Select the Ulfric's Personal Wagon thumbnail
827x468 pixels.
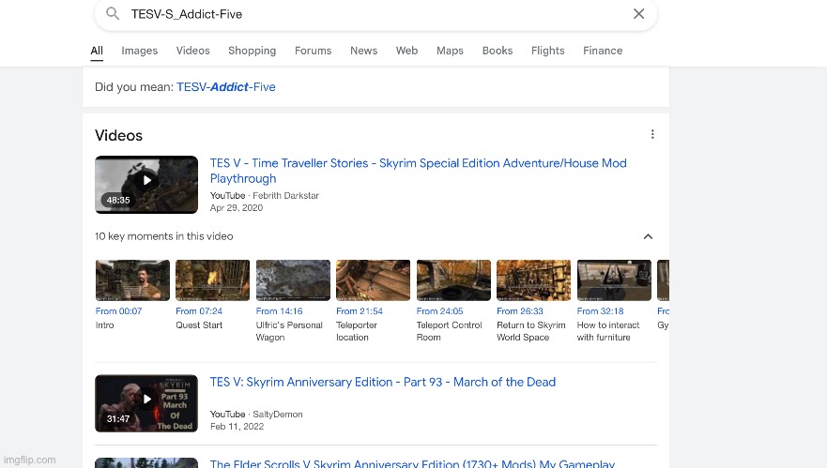click(x=293, y=280)
